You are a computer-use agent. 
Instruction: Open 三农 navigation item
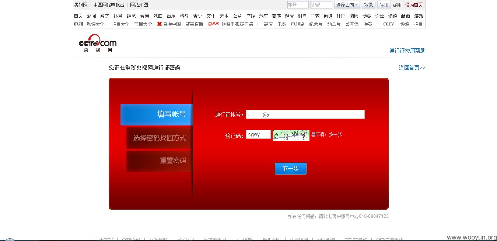pos(315,16)
